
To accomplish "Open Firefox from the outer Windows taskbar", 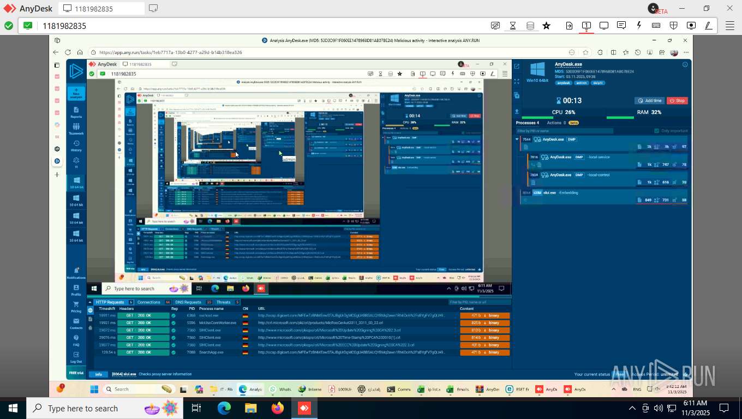I will point(278,408).
